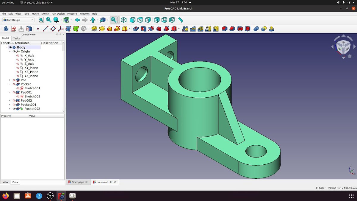This screenshot has height=201, width=357.
Task: Create a datum plane
Action: [53, 29]
